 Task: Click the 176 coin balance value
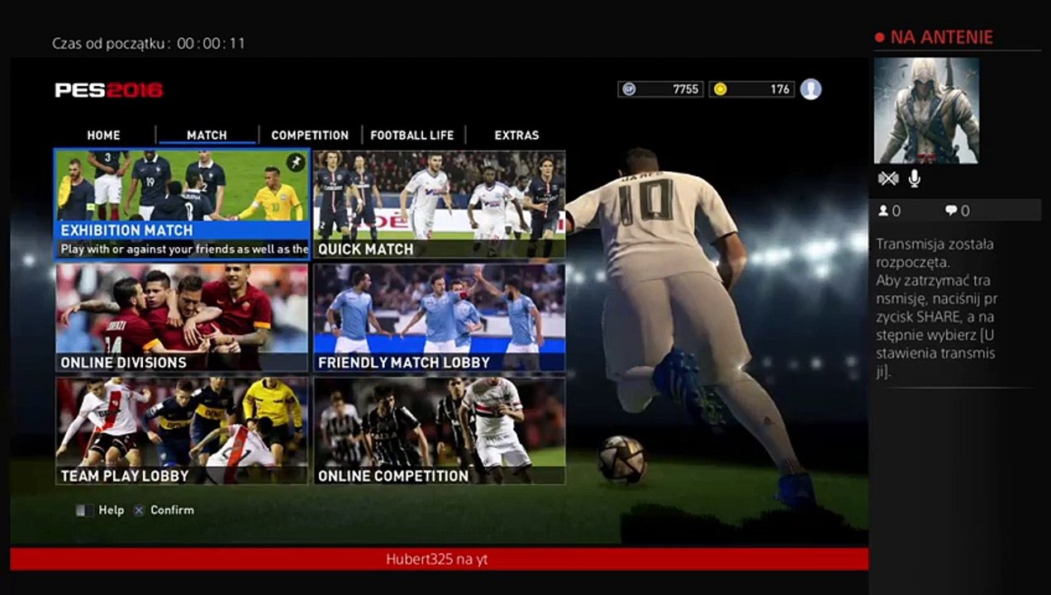pyautogui.click(x=780, y=89)
